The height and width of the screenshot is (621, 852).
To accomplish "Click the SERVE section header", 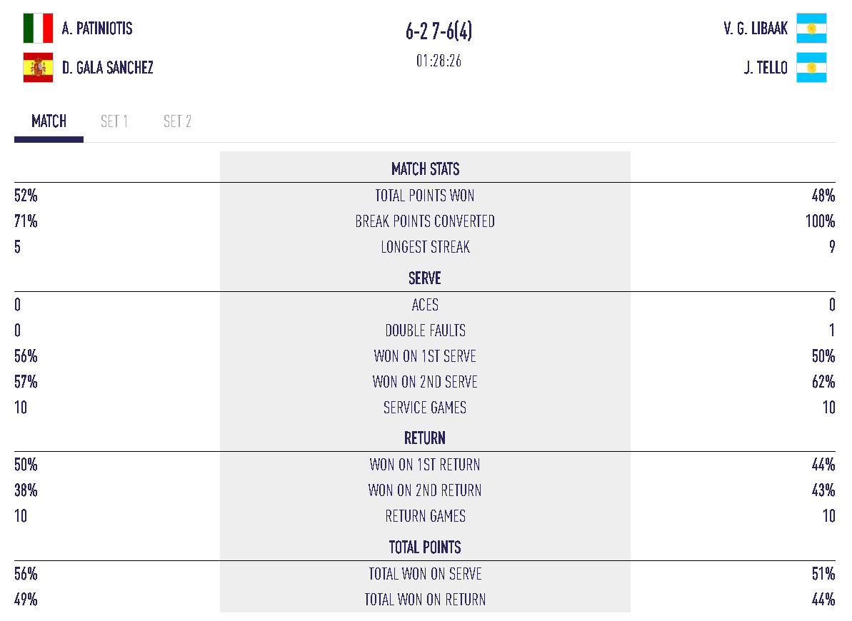I will pyautogui.click(x=425, y=278).
